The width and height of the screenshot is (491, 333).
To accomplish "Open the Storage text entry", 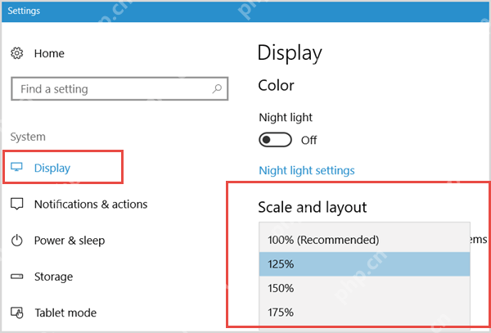I will click(53, 277).
